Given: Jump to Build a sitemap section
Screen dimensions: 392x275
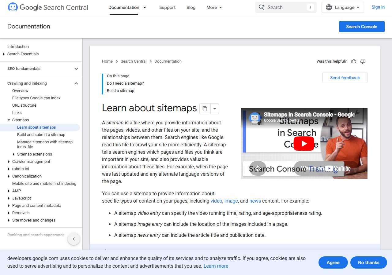Looking at the screenshot, I should (120, 91).
